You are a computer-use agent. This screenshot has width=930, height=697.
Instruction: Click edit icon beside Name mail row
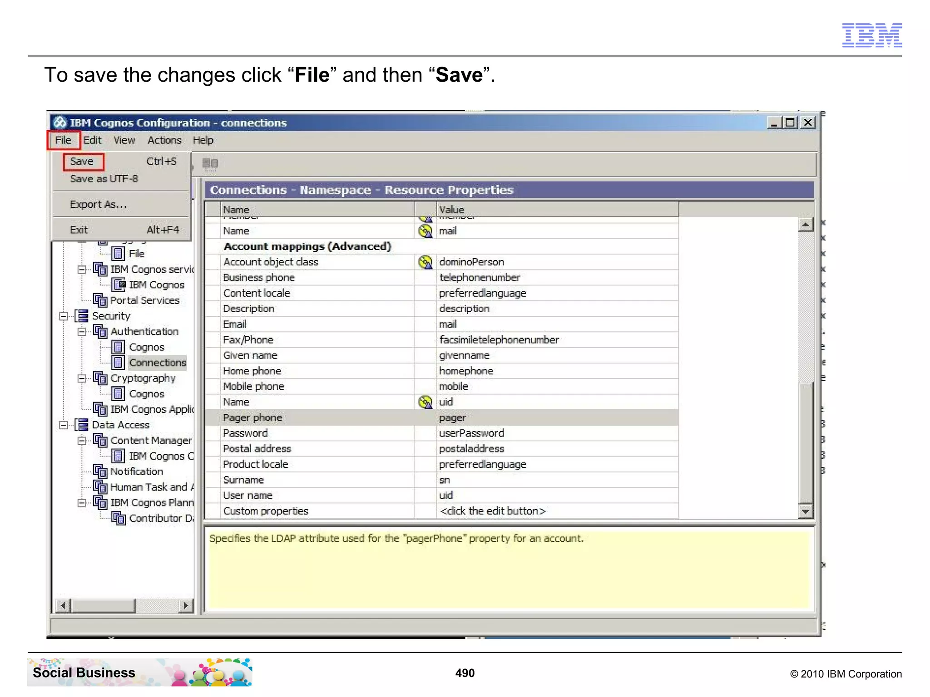425,231
